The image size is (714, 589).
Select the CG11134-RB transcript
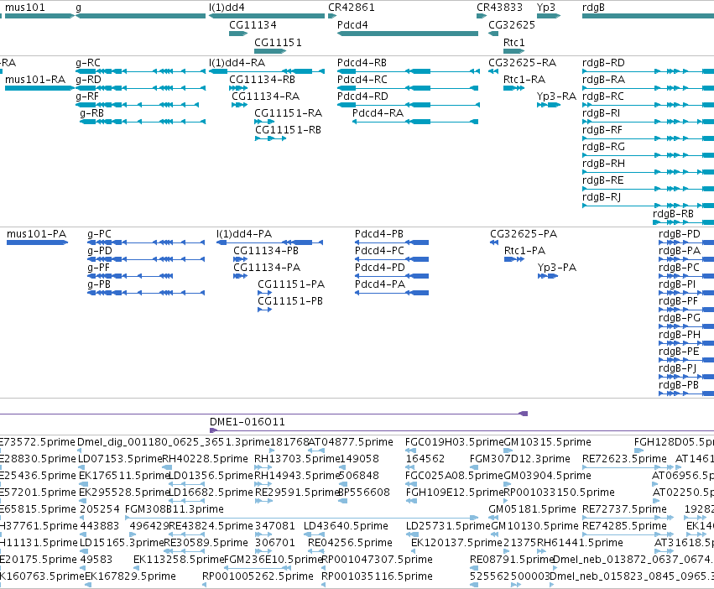pos(263,80)
